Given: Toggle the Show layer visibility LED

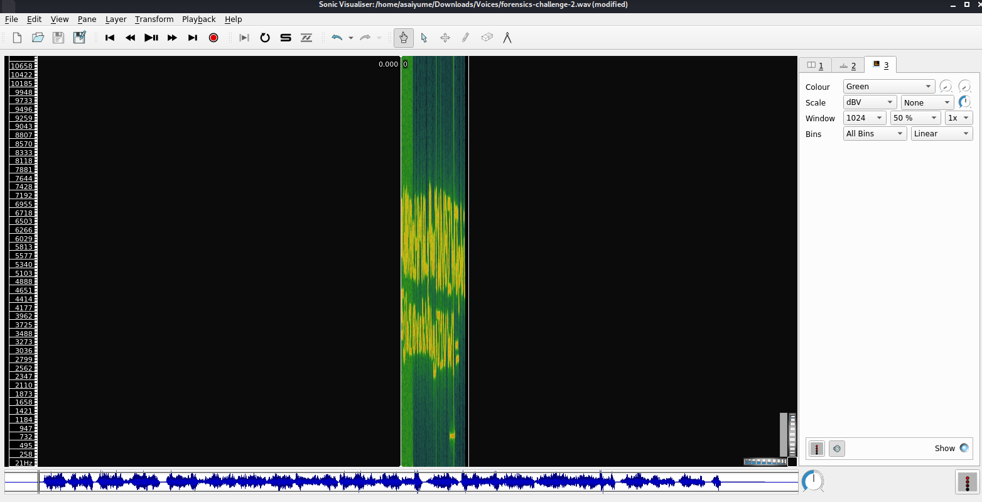Looking at the screenshot, I should [964, 448].
